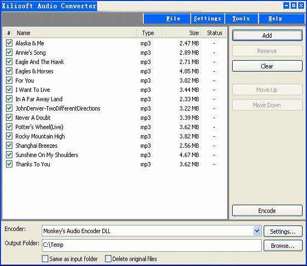This screenshot has height=266, width=307.
Task: Click the # column header
Action: (x=9, y=33)
